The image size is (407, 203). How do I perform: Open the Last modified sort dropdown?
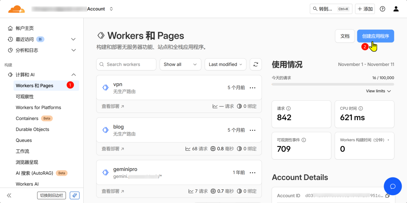[x=225, y=64]
